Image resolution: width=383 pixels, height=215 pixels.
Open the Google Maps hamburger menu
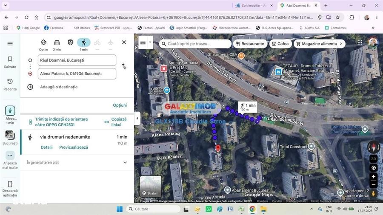[10, 43]
